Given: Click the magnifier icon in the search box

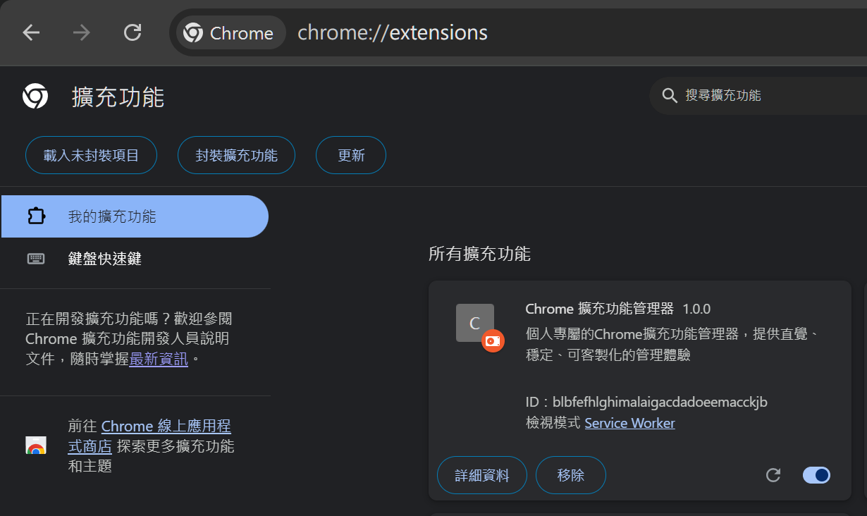Looking at the screenshot, I should tap(669, 96).
